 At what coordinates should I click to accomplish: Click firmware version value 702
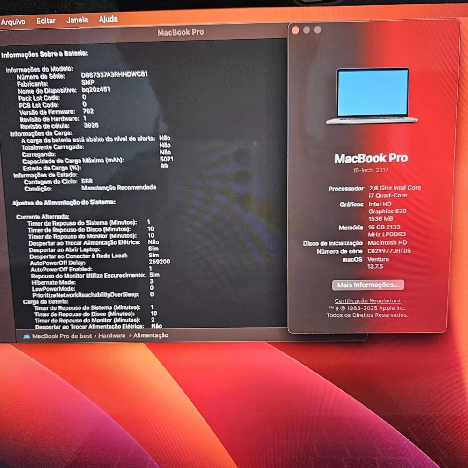tap(88, 111)
